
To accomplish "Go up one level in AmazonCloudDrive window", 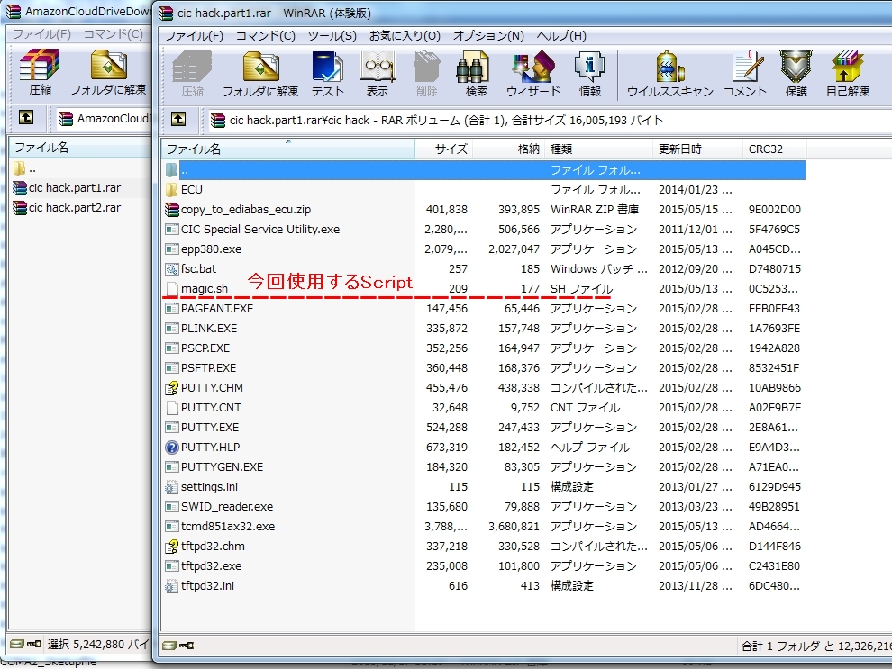I will click(x=26, y=118).
